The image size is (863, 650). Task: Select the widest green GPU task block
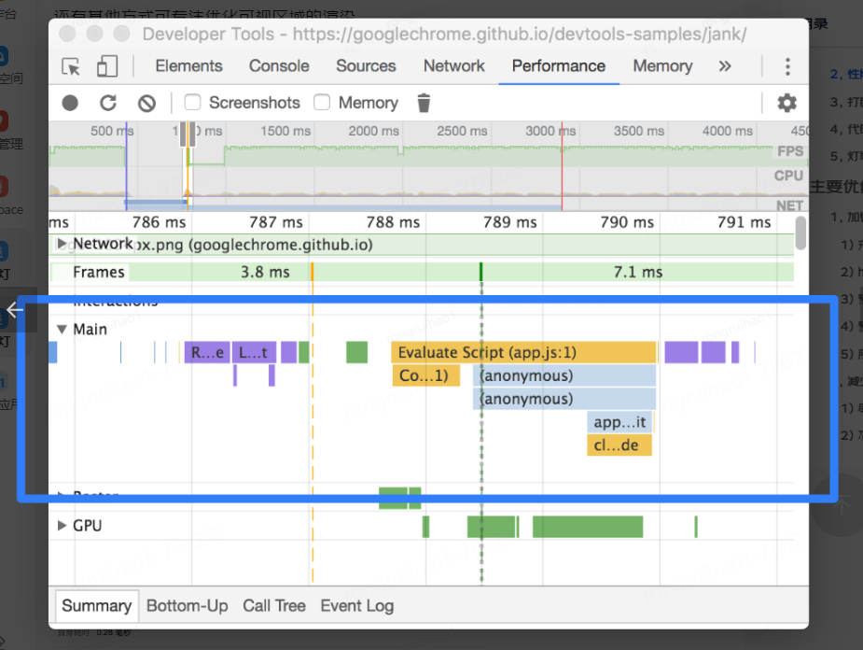point(587,527)
